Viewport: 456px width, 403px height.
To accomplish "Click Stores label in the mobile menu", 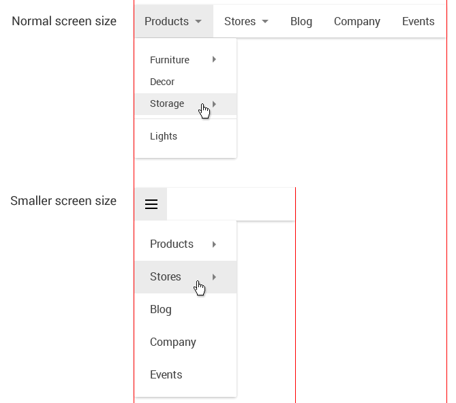I will [x=166, y=277].
